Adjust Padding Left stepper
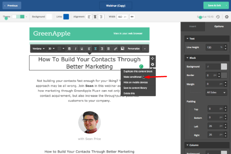 225,126
